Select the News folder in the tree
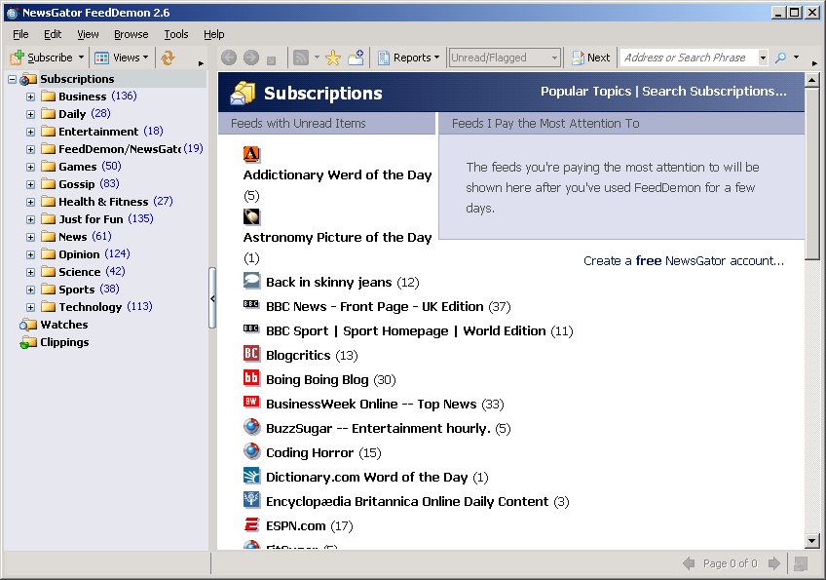The width and height of the screenshot is (826, 580). 73,237
